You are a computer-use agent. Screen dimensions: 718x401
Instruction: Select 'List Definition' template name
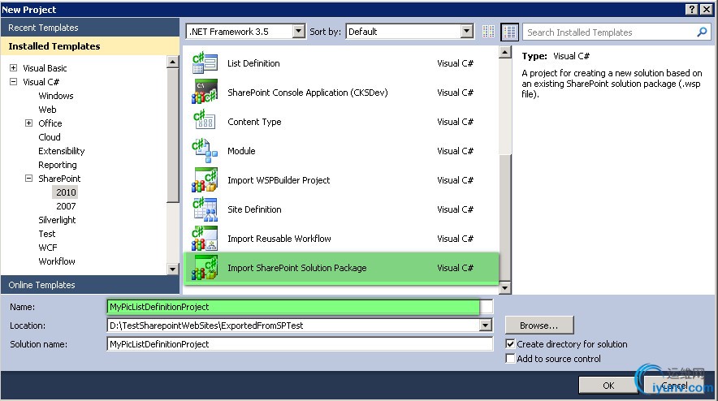point(253,63)
